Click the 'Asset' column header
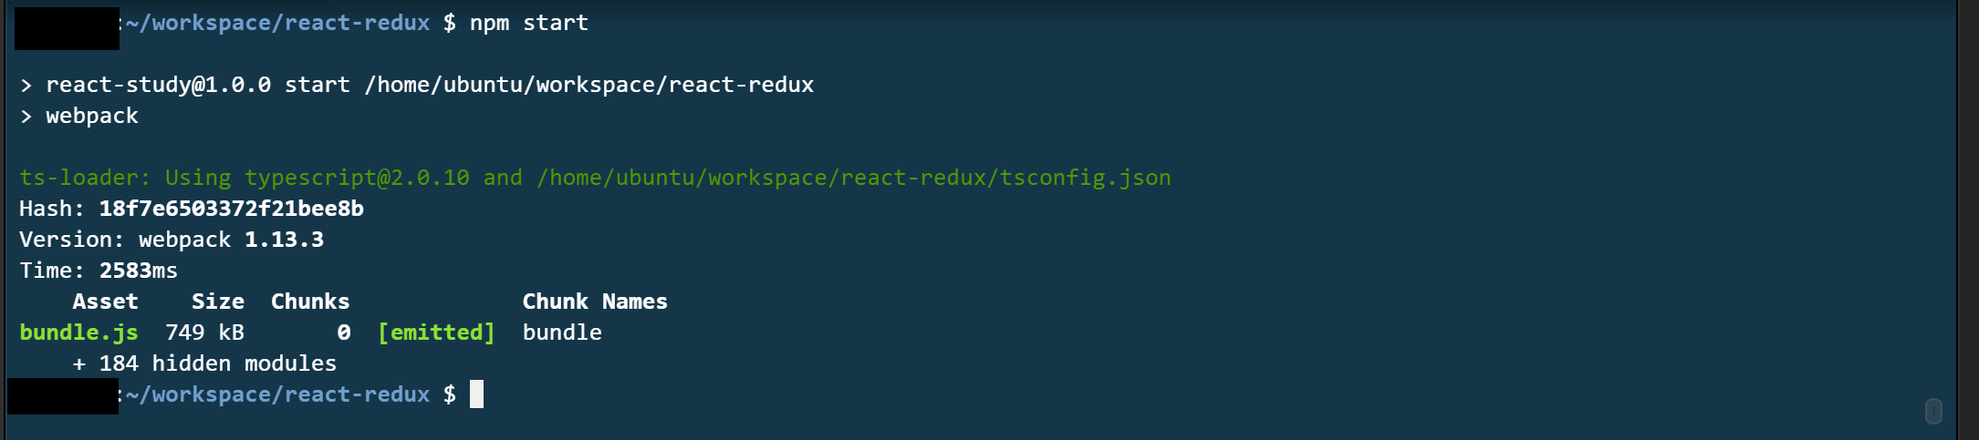Viewport: 1979px width, 440px height. pyautogui.click(x=106, y=302)
